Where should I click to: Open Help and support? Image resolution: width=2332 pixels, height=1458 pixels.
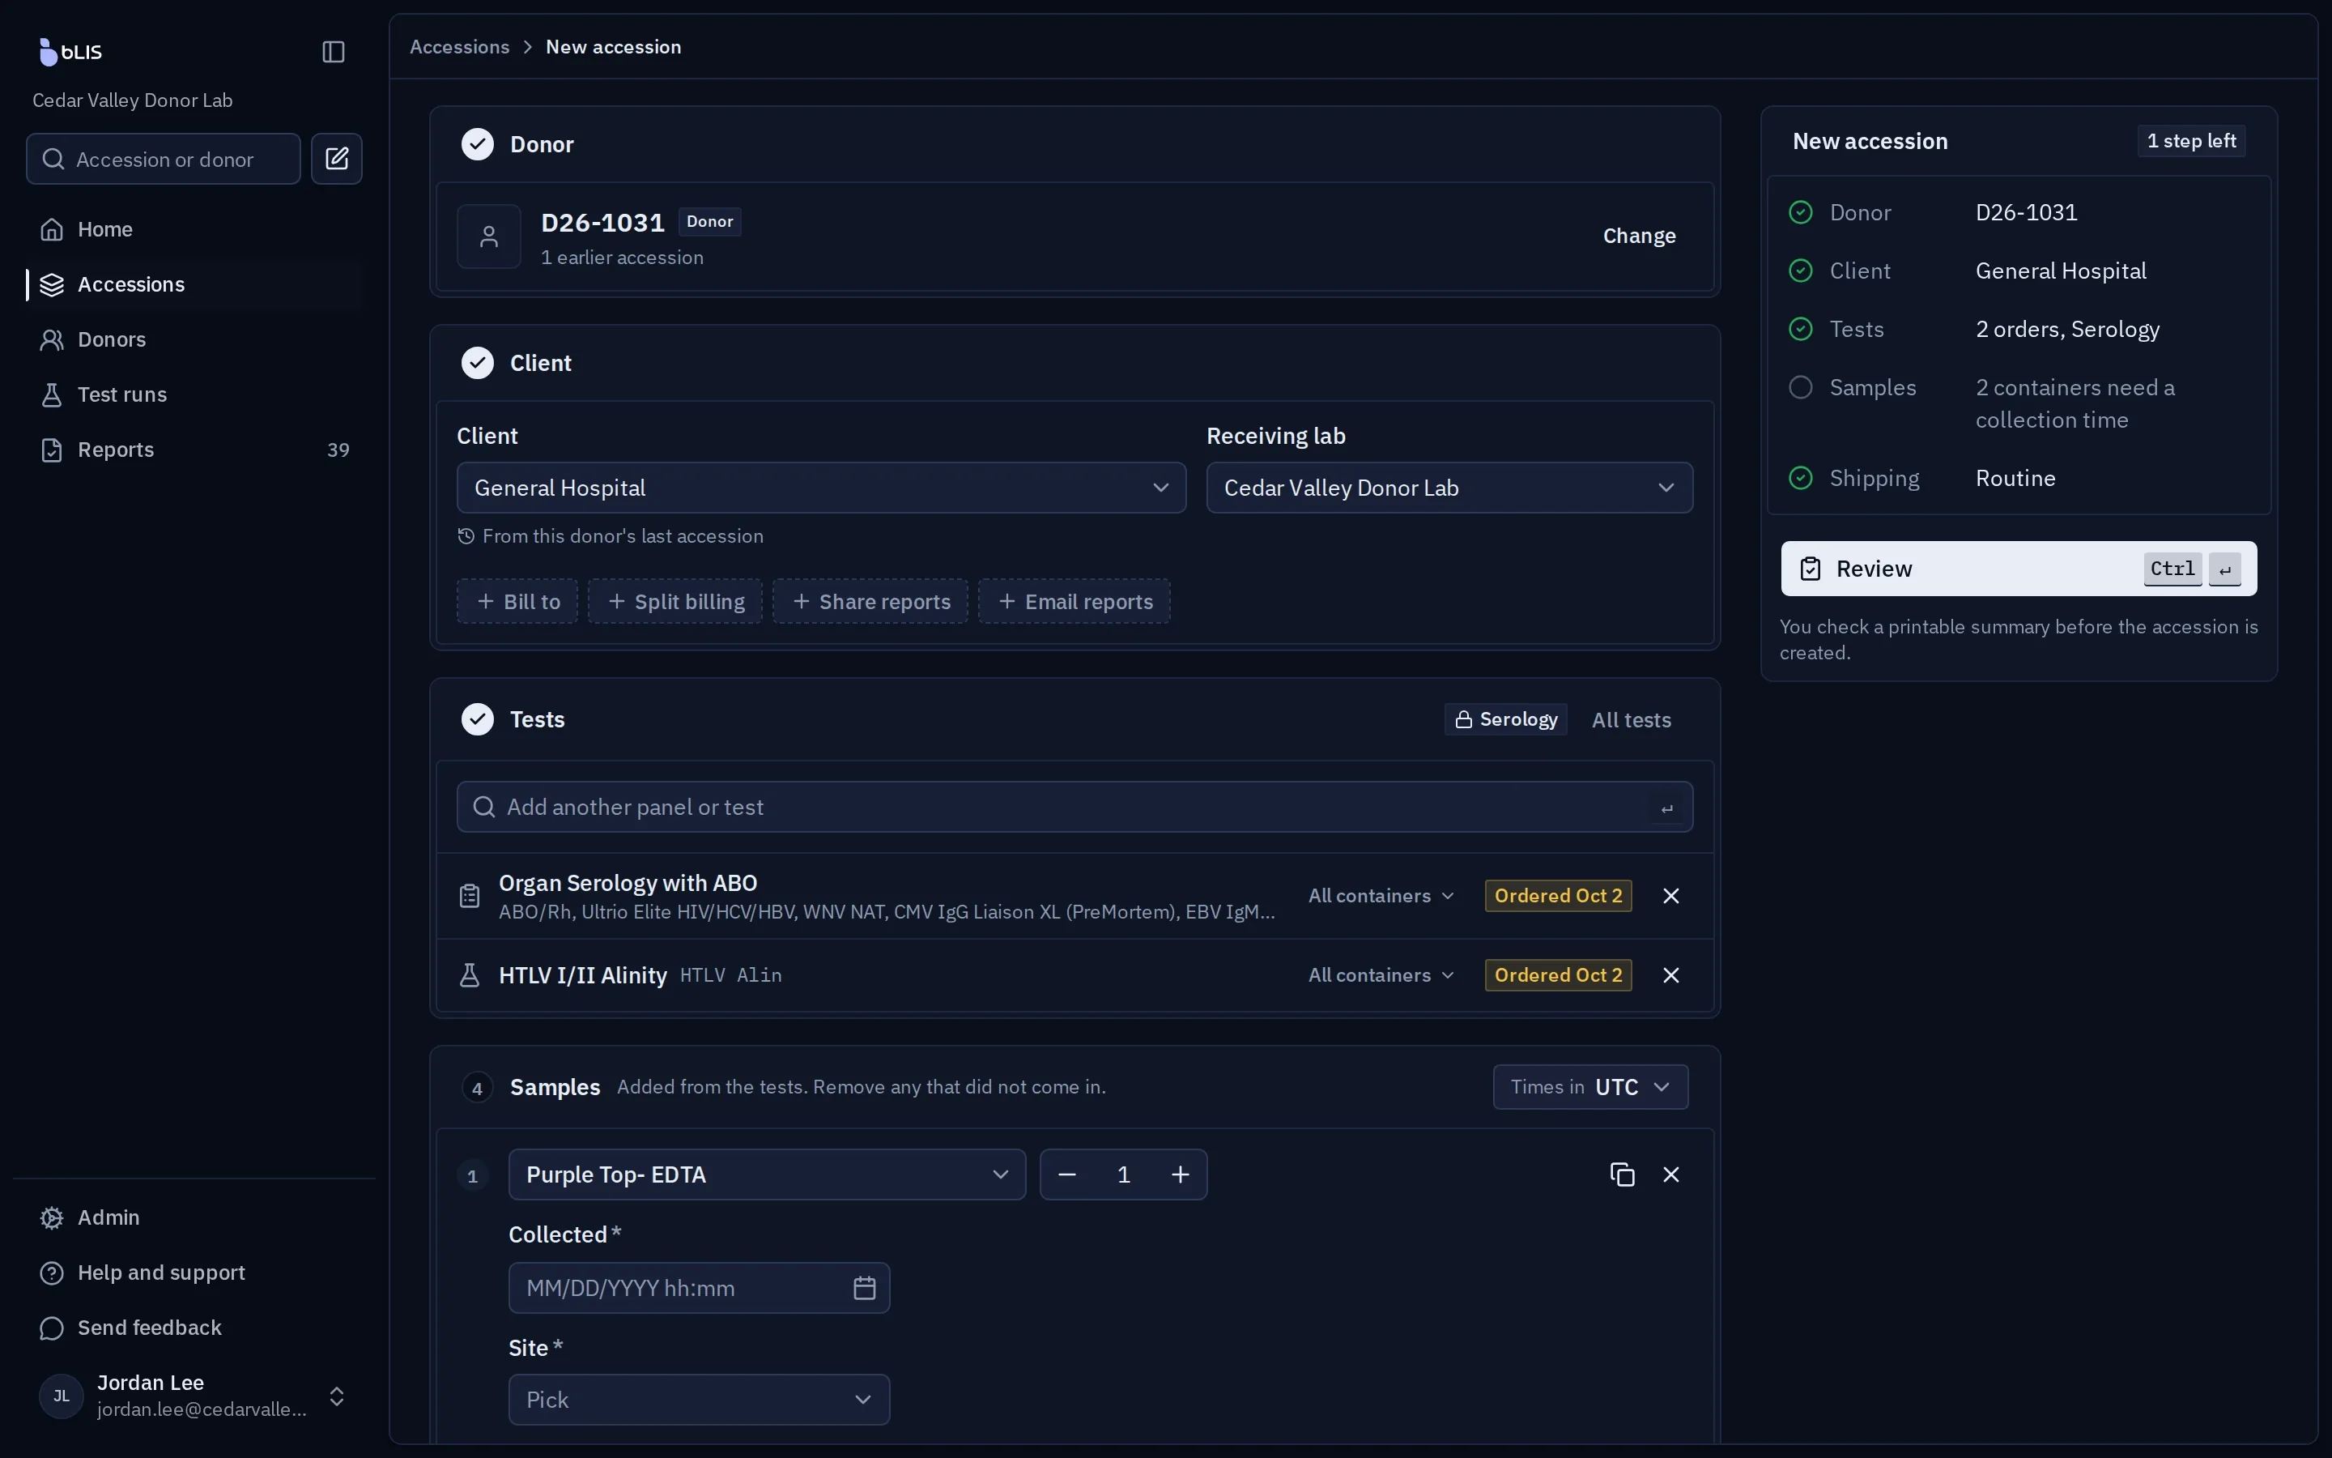click(x=194, y=1272)
